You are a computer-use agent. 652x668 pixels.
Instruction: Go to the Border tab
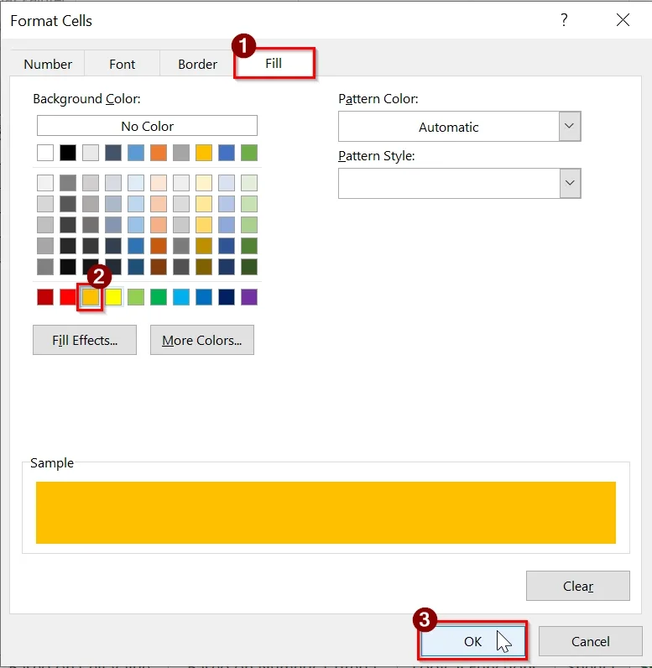197,64
